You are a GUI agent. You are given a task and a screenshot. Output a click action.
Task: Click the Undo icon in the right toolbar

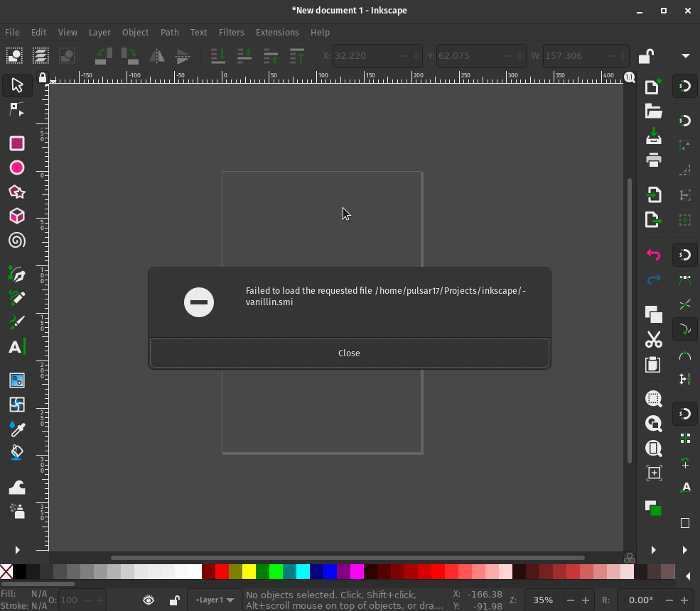point(653,254)
